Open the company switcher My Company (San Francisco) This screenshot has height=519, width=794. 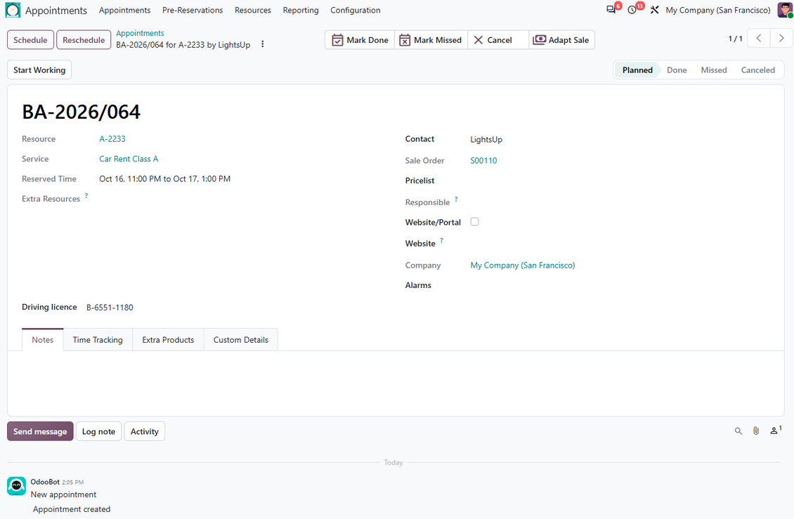tap(718, 10)
